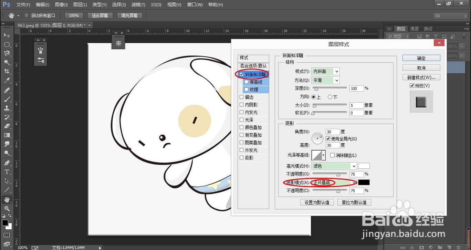Image resolution: width=471 pixels, height=250 pixels.
Task: Open the Style (样式) dropdown 内斜面
Action: click(325, 71)
